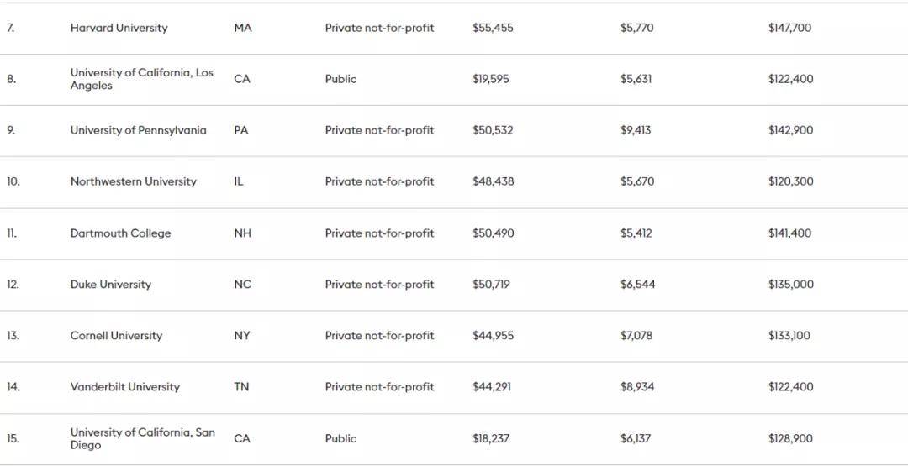Select University of California, Los Angeles
This screenshot has width=908, height=466.
142,79
